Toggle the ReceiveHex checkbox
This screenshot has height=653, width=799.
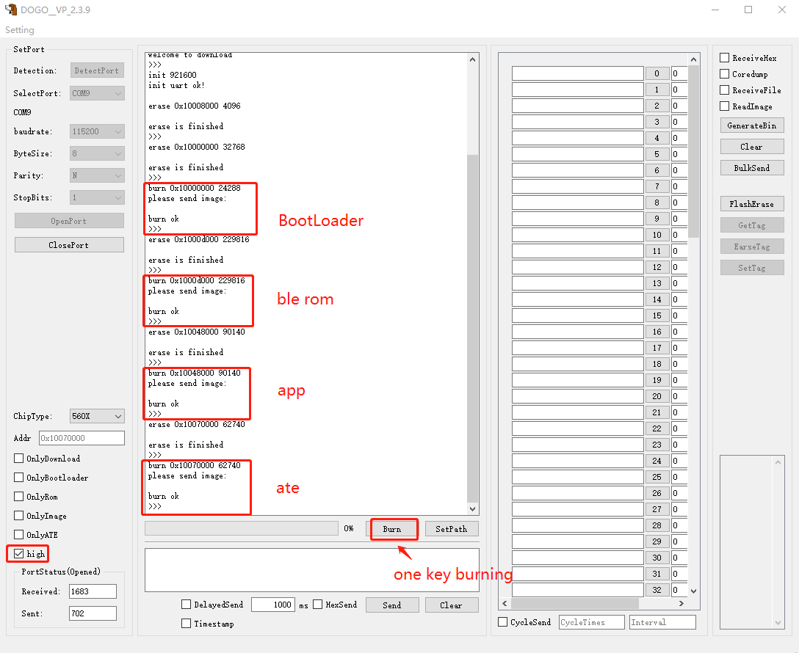724,57
